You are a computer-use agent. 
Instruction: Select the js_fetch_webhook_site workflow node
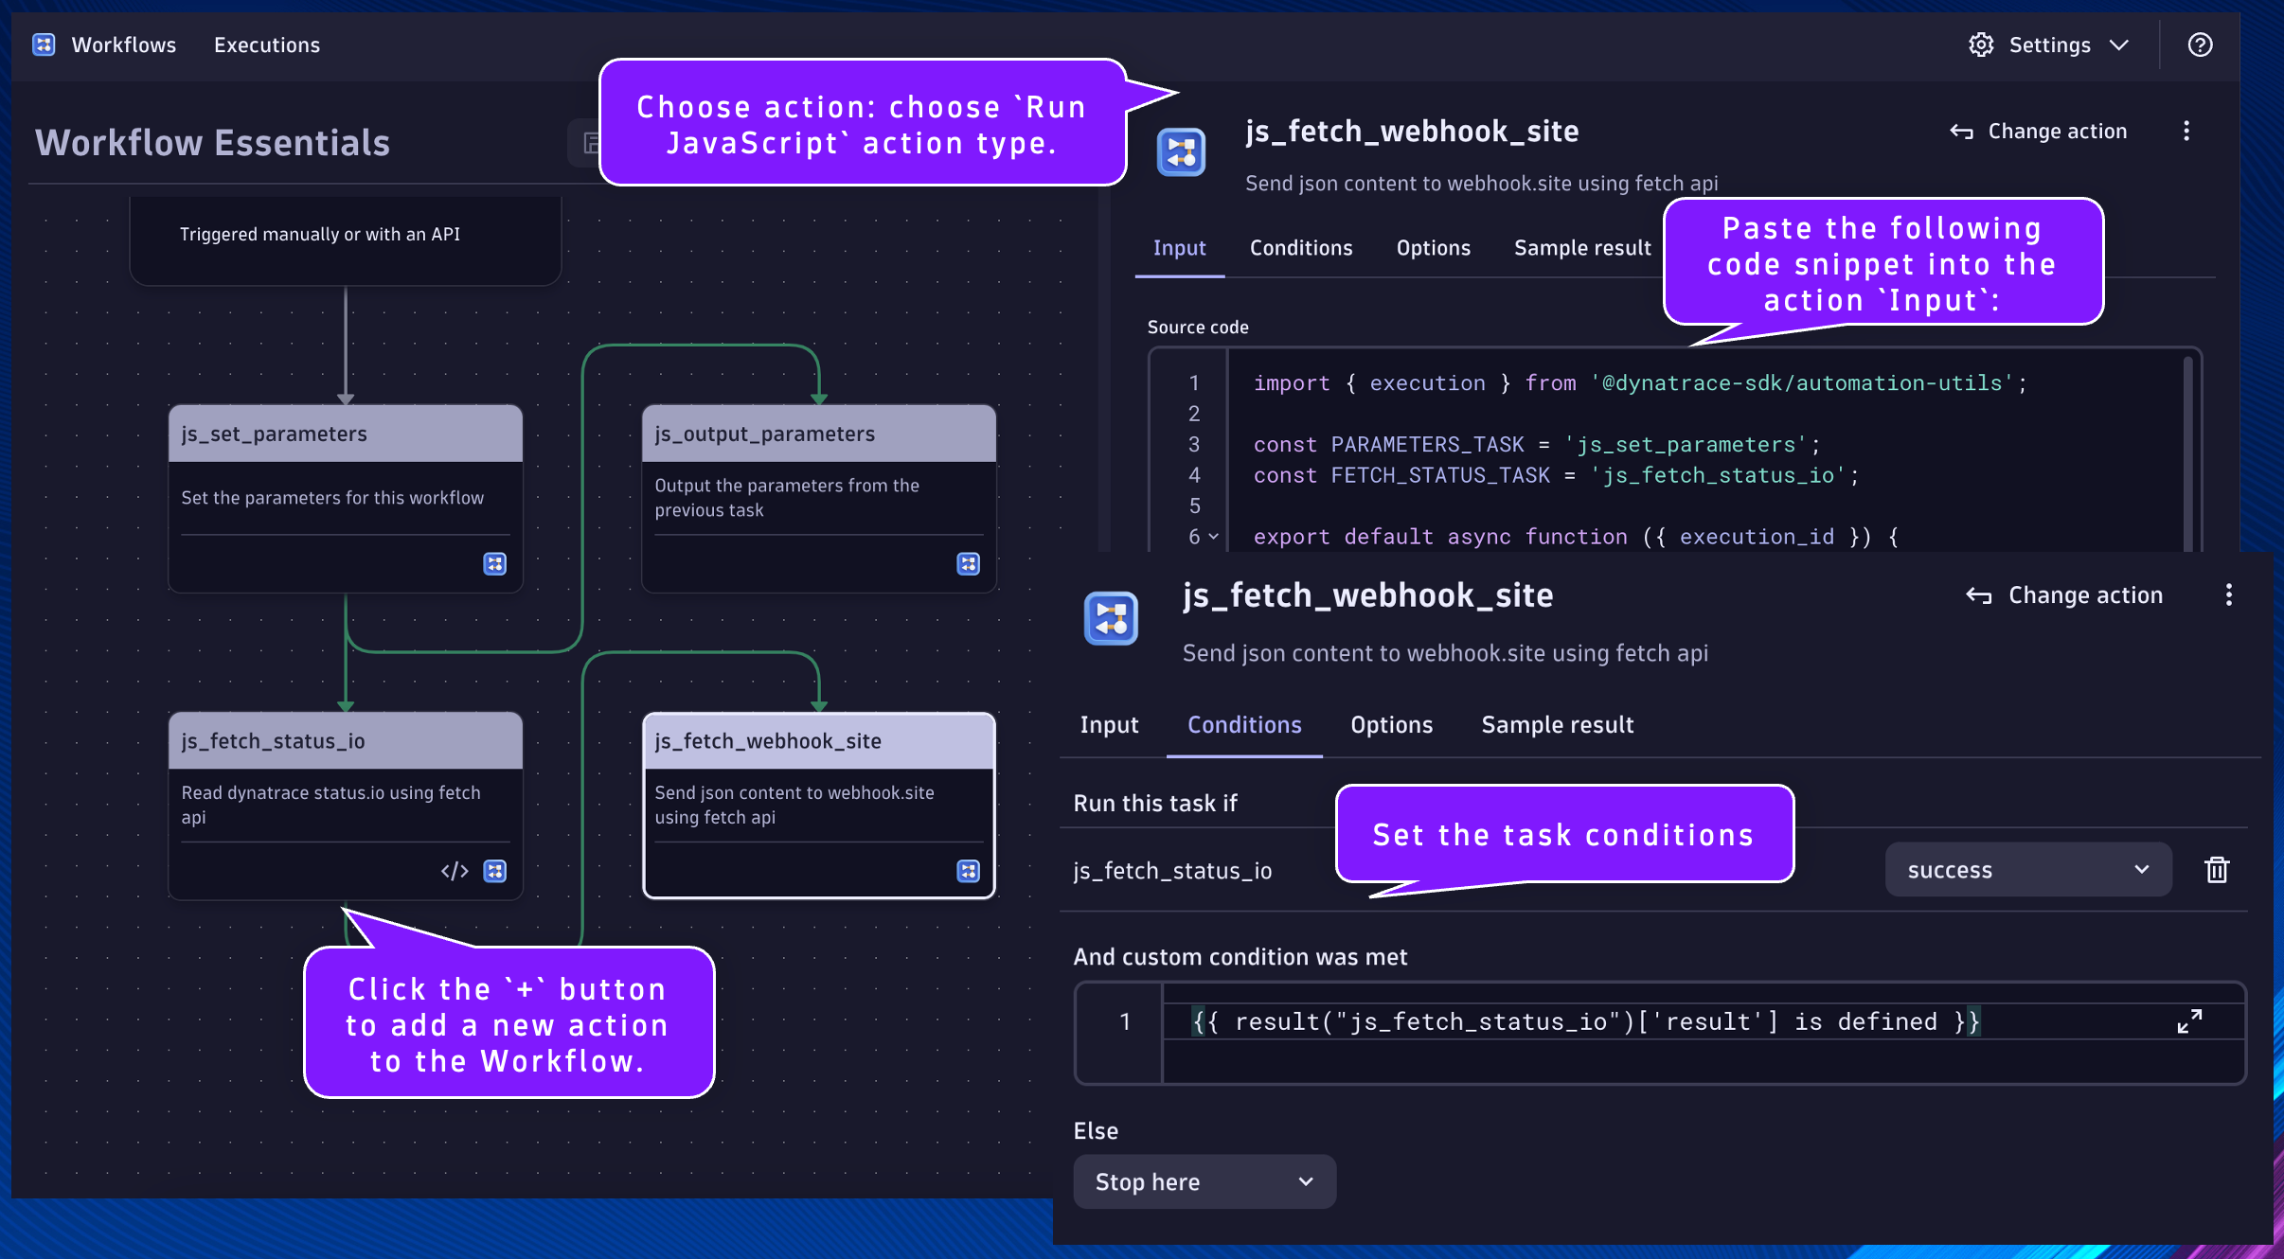819,806
